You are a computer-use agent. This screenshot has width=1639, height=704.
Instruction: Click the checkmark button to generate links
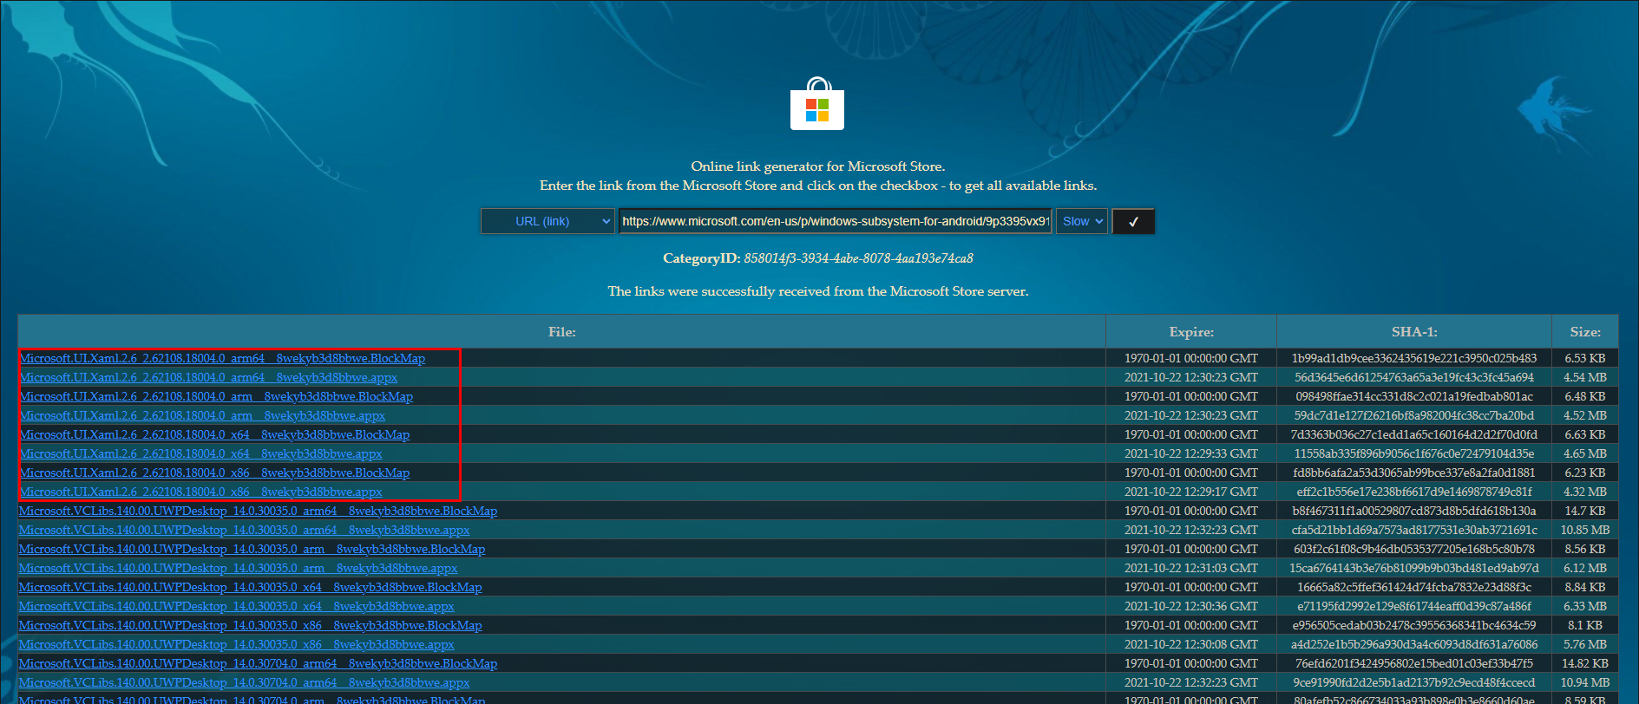(x=1133, y=221)
